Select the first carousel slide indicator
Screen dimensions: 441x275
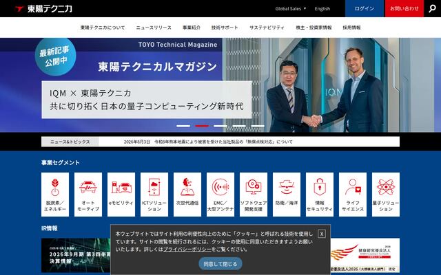click(183, 126)
